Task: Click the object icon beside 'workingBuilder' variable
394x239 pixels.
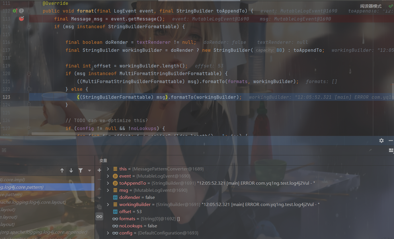Action: click(x=115, y=205)
